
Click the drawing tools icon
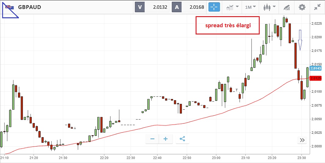tap(286, 7)
